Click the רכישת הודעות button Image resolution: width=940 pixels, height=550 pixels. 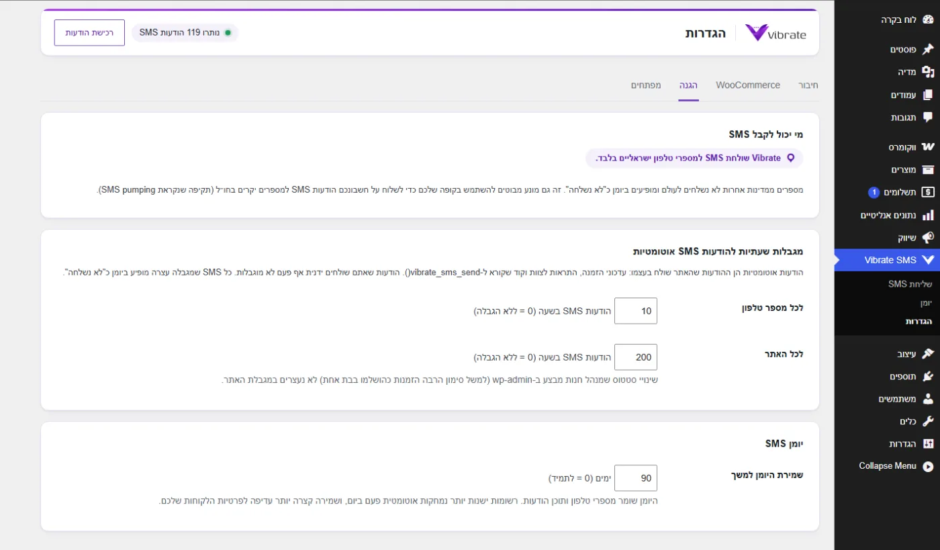click(89, 32)
